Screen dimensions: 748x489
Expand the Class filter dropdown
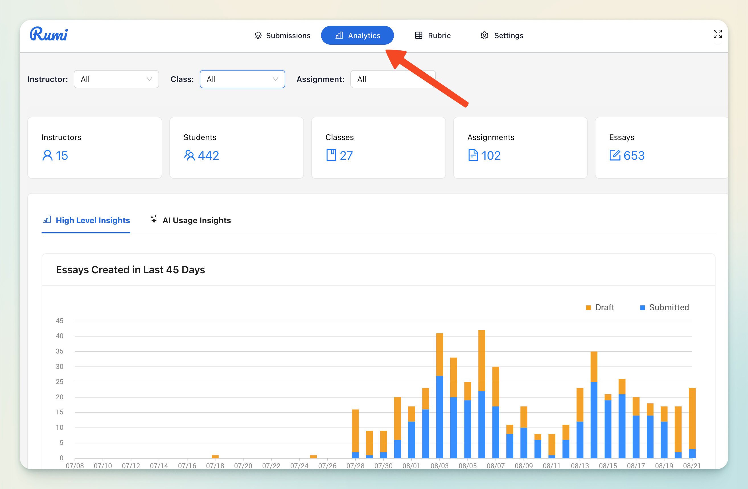tap(242, 79)
